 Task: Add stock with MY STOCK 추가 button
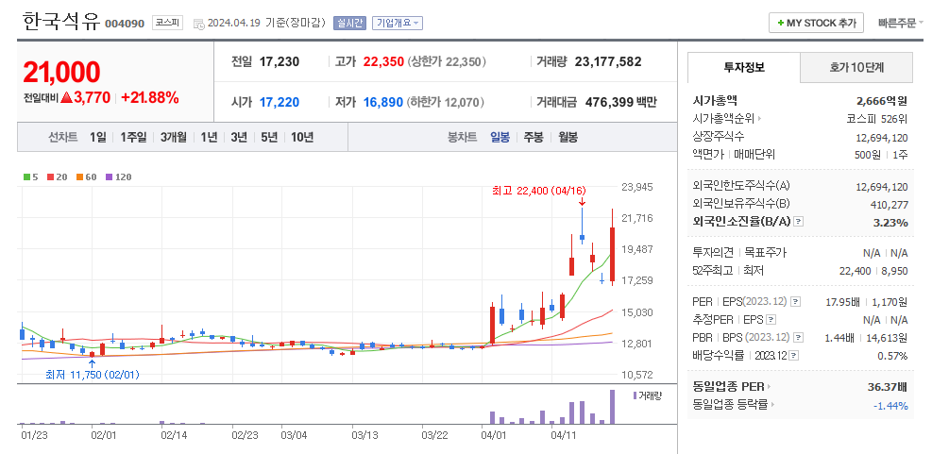(x=816, y=24)
